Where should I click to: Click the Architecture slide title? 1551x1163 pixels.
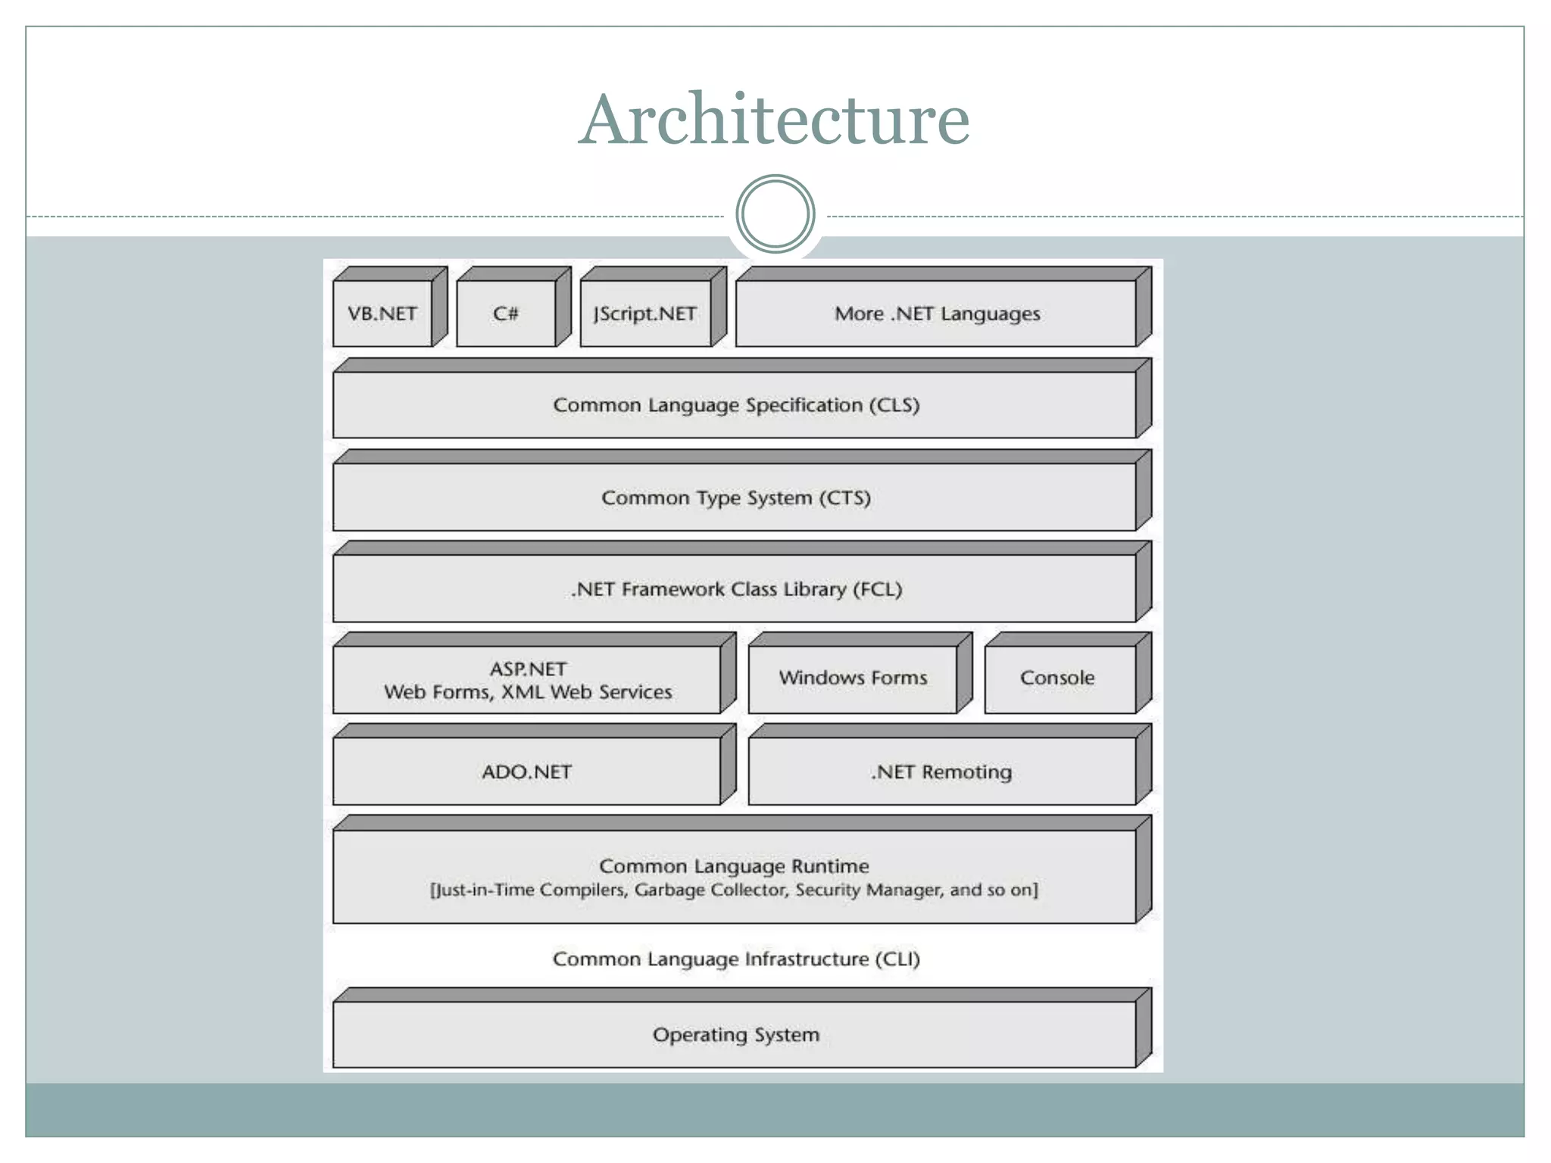coord(774,119)
